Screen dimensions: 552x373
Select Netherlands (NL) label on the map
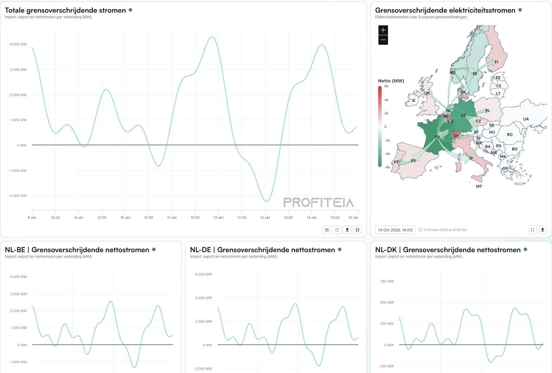click(448, 111)
